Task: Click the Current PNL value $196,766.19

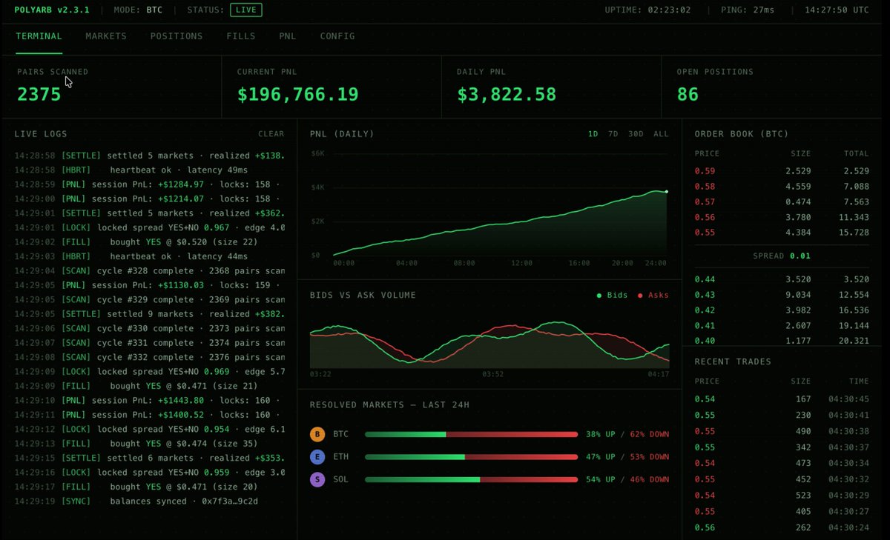Action: click(x=298, y=94)
